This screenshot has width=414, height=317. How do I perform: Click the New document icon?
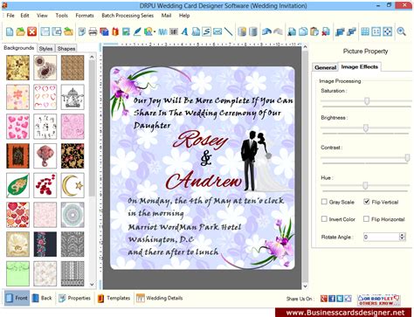(x=10, y=31)
